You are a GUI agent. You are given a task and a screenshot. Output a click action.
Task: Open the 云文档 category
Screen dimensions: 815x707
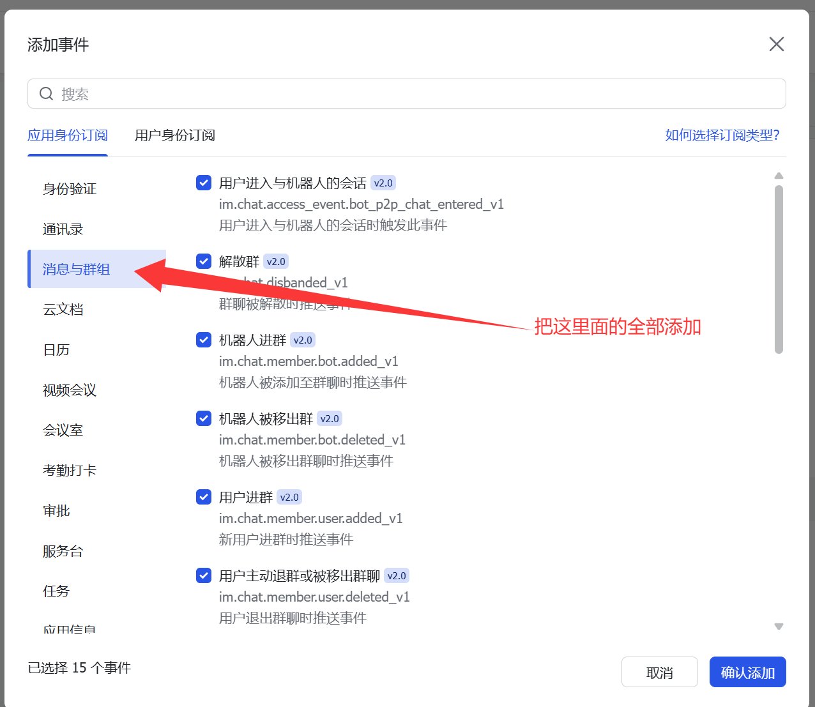(63, 309)
